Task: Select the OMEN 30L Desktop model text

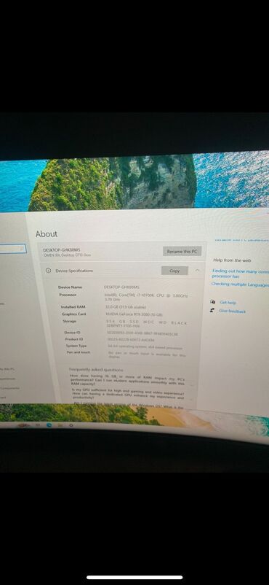Action: [x=68, y=255]
